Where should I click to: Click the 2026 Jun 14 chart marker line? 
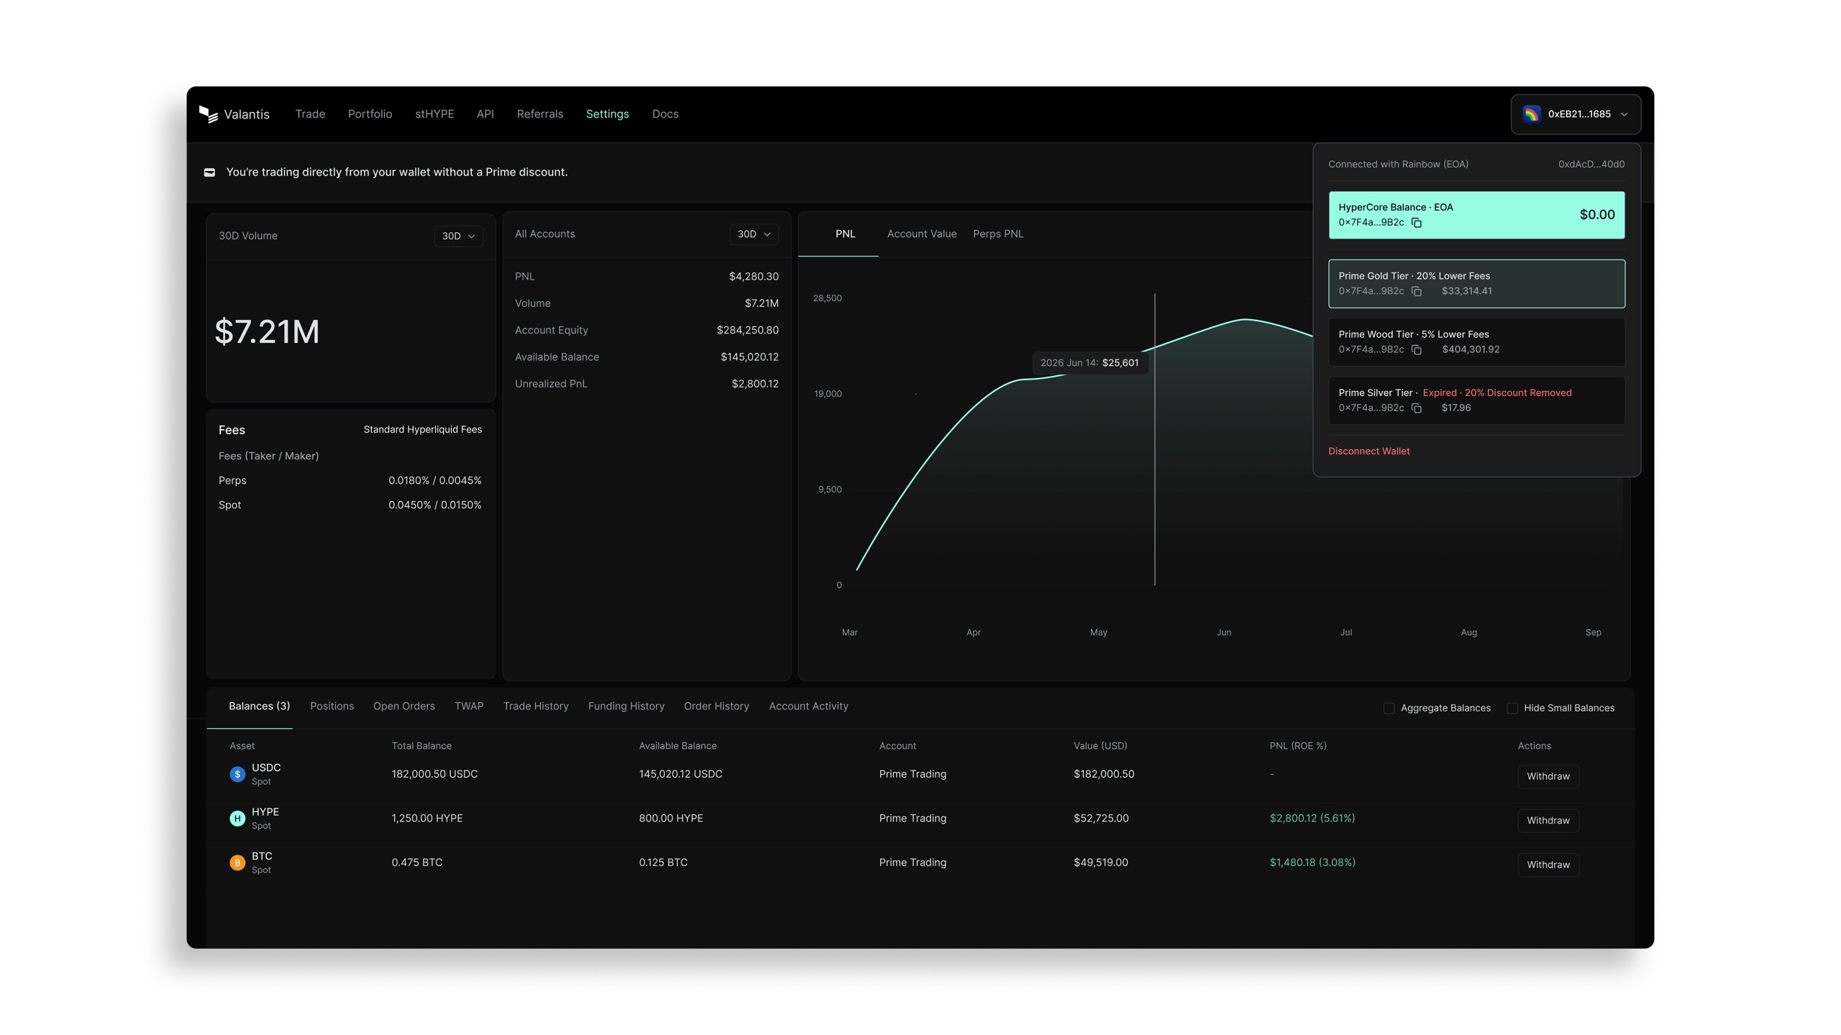click(1155, 439)
